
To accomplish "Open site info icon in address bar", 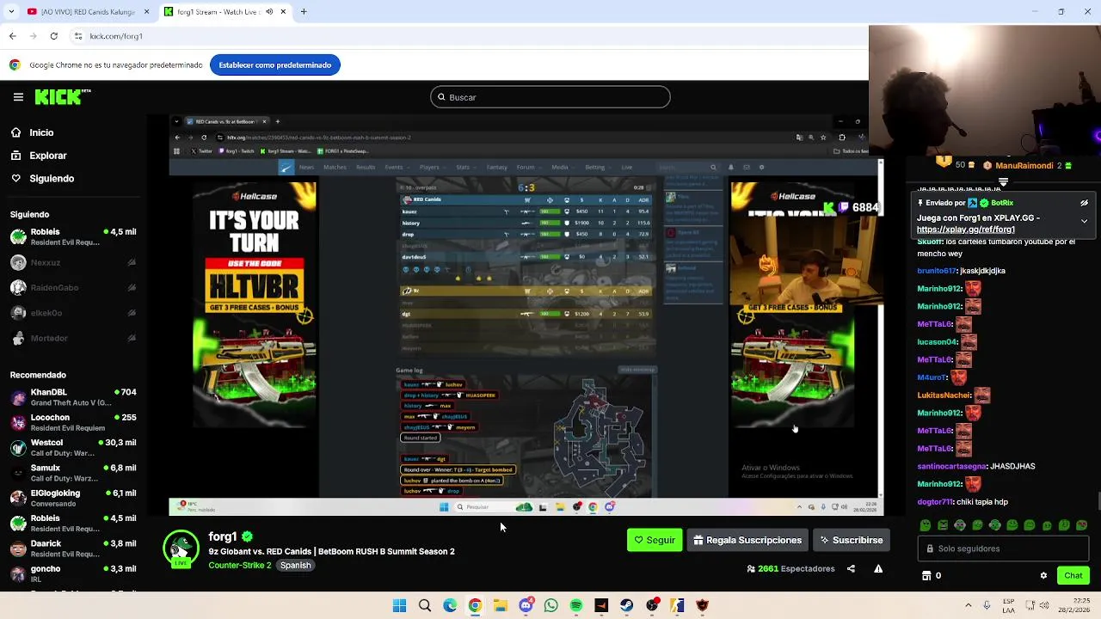I will [78, 36].
